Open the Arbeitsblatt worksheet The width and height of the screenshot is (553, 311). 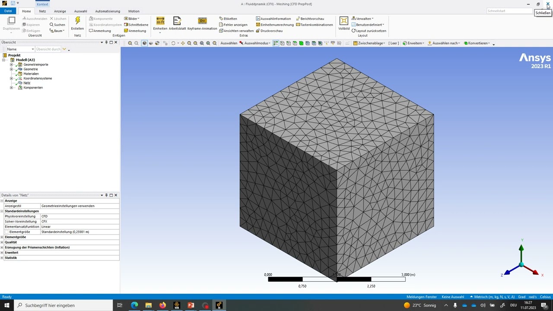point(177,23)
